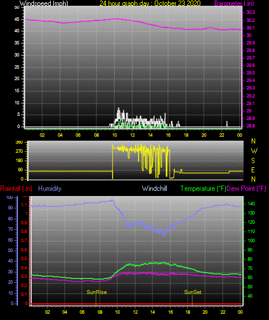
Task: Click hour '22' on bottom graph axis
Action: [x=223, y=312]
